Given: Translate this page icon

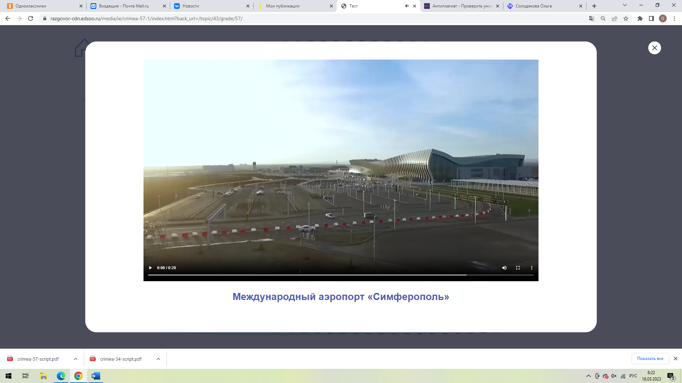Looking at the screenshot, I should point(592,18).
